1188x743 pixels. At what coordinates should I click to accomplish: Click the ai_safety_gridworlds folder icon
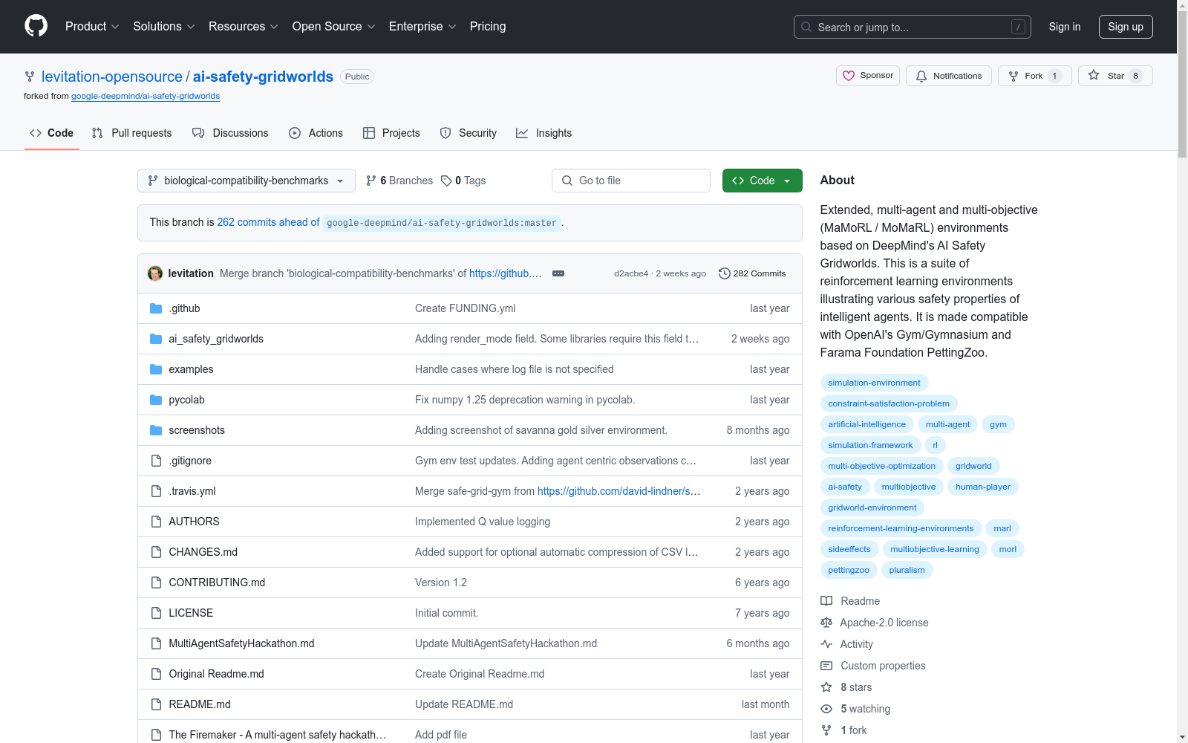(156, 339)
